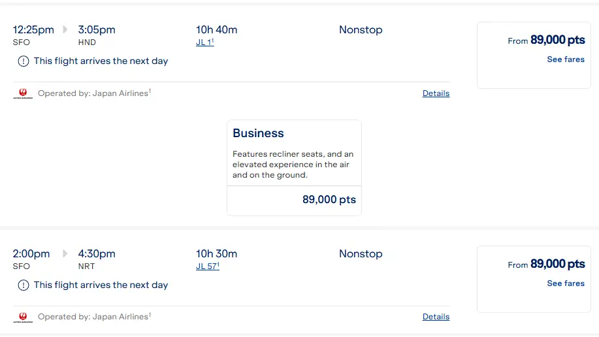599x337 pixels.
Task: Select the Business fare card
Action: (x=294, y=168)
